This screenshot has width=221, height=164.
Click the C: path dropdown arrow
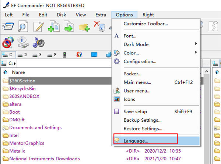click(15, 64)
